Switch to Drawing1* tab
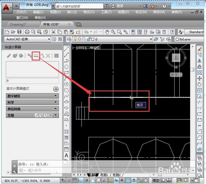 click(18, 24)
